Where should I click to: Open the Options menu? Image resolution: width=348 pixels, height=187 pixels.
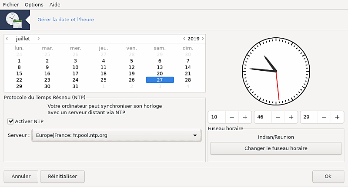coord(34,5)
